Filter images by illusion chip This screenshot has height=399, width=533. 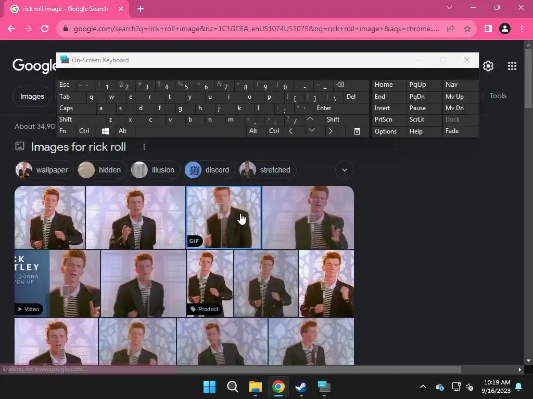pyautogui.click(x=155, y=170)
